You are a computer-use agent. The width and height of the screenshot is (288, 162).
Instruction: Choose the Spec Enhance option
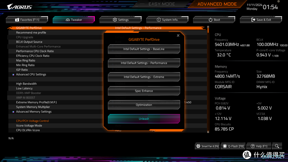144,91
